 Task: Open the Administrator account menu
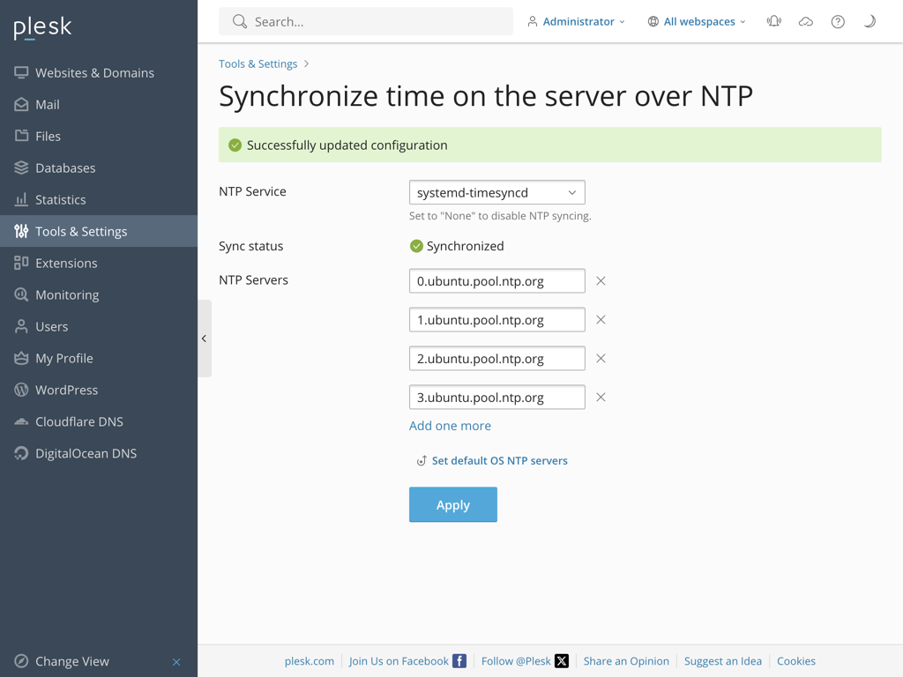pos(576,21)
